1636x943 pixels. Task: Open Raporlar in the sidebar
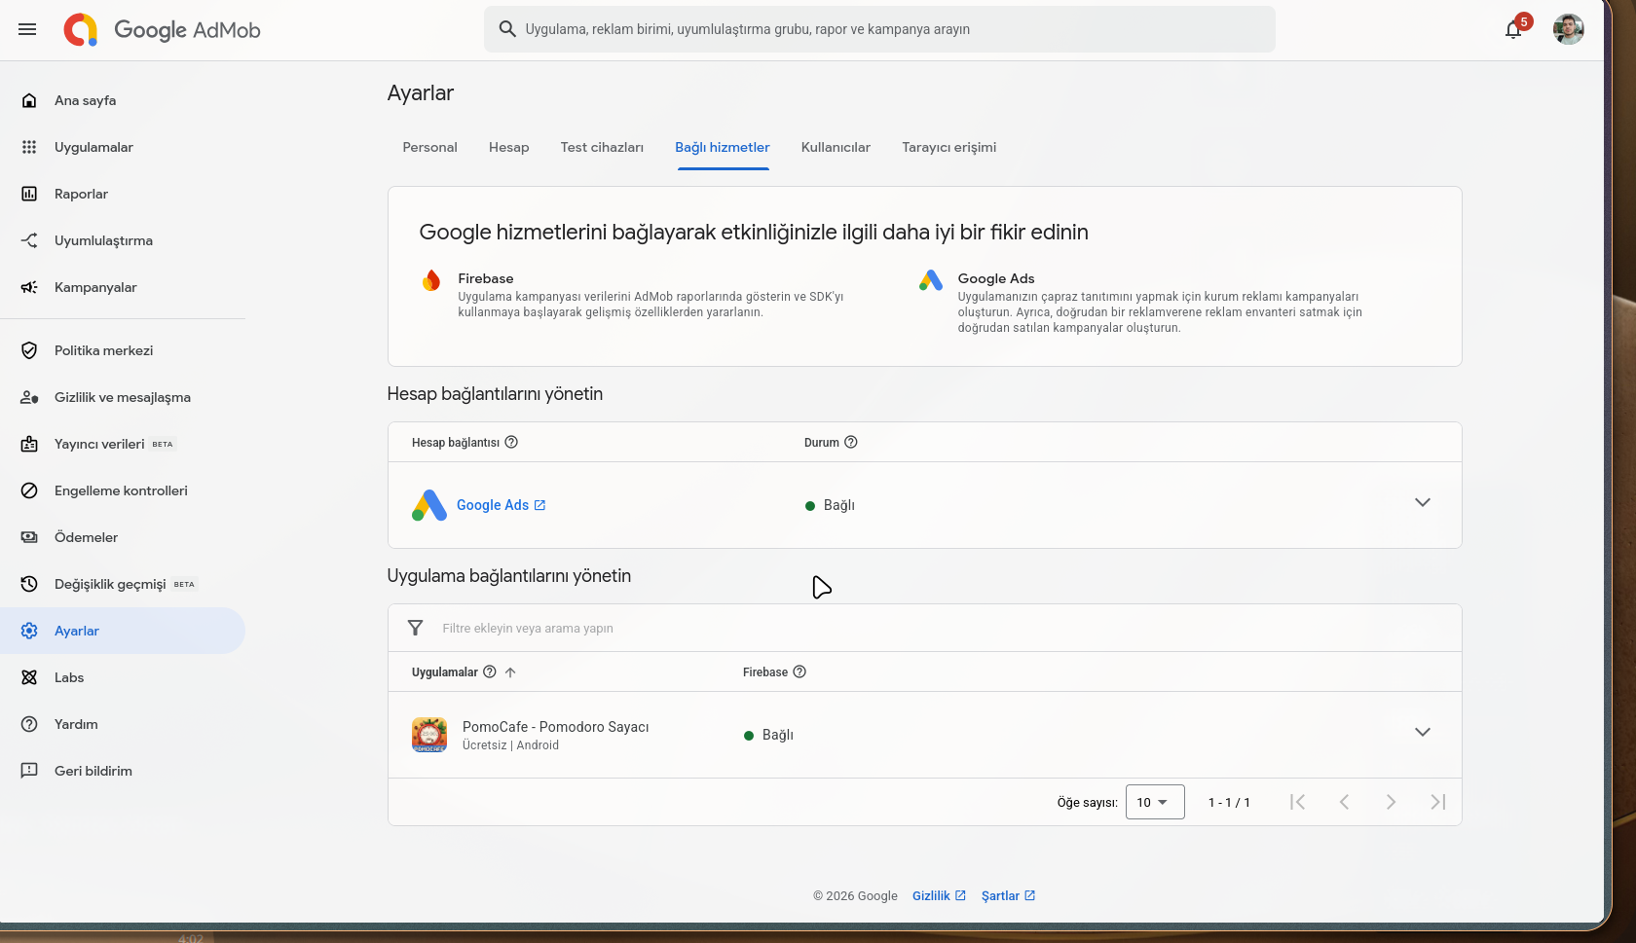[123, 194]
